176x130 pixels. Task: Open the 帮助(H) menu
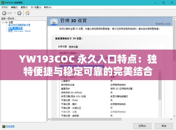48,7
